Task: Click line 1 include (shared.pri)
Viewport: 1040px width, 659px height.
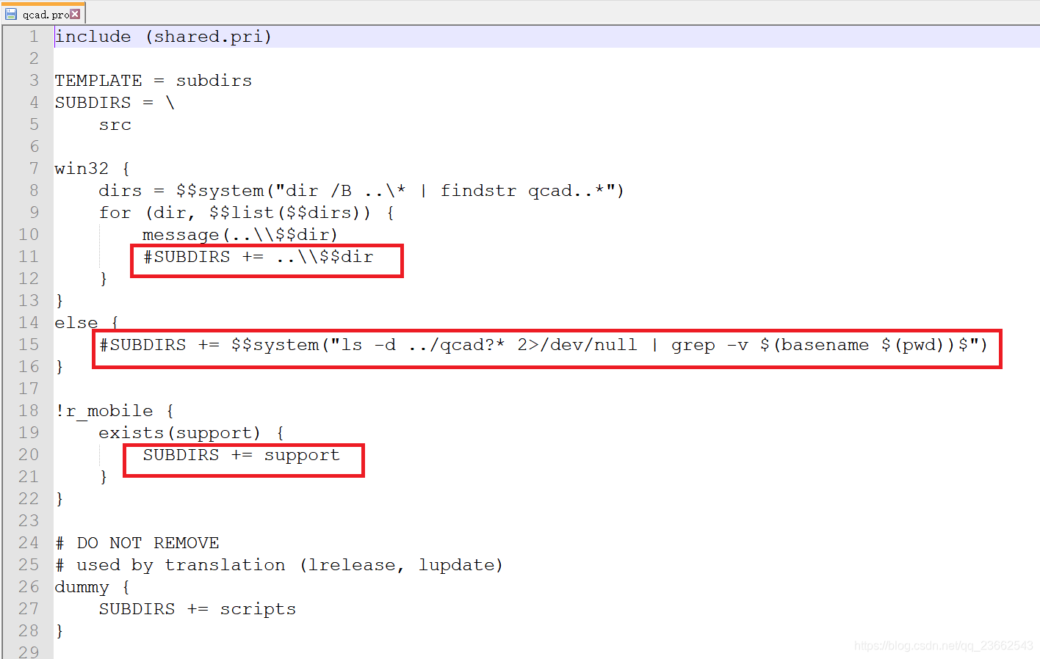Action: point(163,37)
